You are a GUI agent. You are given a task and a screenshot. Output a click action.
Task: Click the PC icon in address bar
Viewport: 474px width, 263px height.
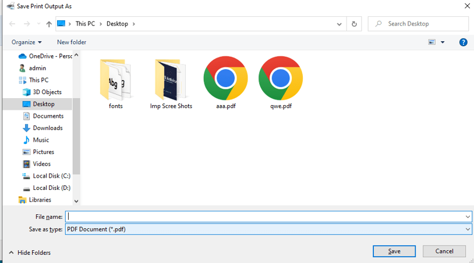[x=61, y=23]
